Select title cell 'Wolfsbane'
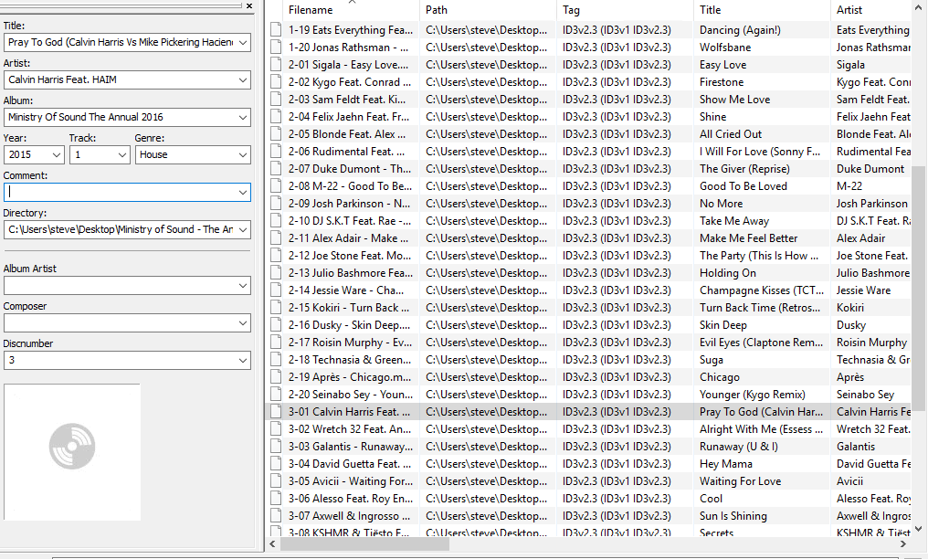928x559 pixels. [x=725, y=47]
